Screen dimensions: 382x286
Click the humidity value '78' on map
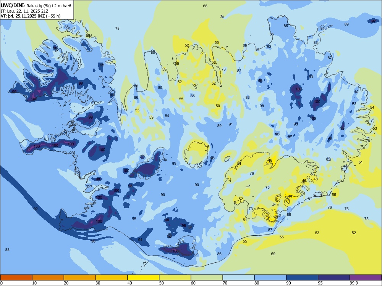(x=117, y=28)
